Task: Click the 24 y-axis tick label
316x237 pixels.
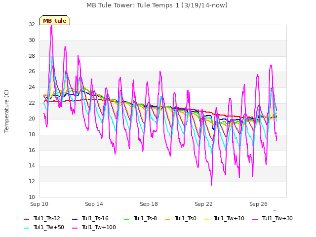Action: pos(32,87)
